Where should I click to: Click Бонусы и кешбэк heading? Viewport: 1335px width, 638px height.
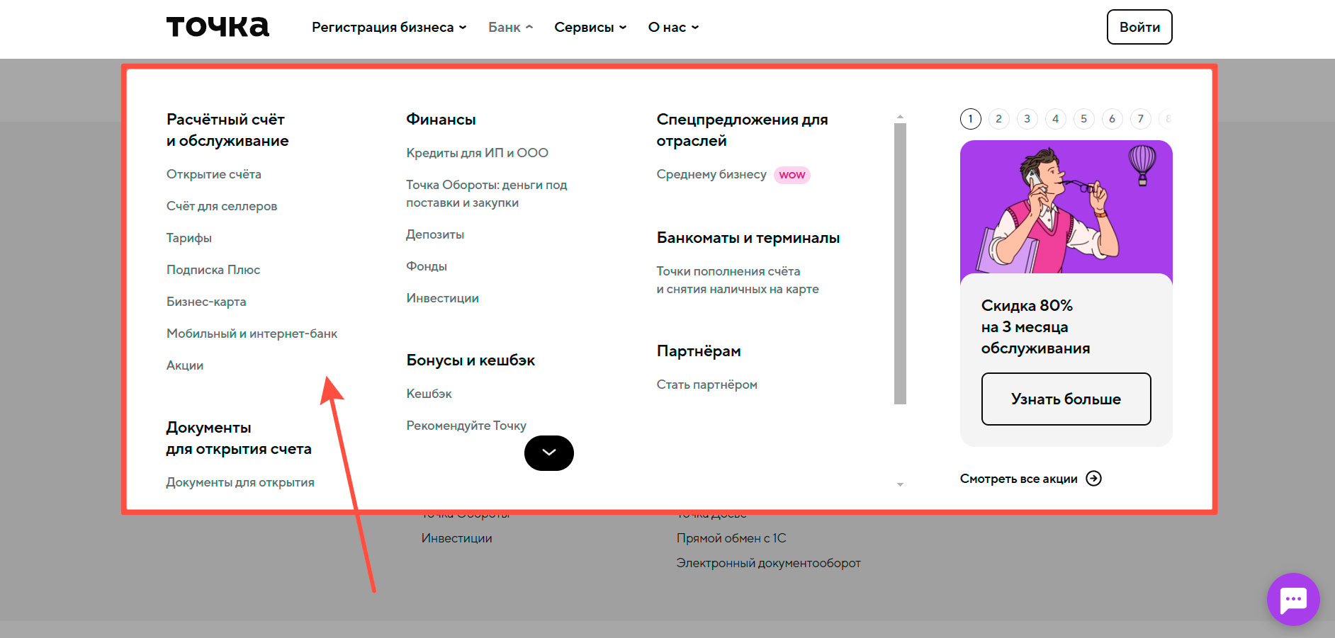coord(471,360)
